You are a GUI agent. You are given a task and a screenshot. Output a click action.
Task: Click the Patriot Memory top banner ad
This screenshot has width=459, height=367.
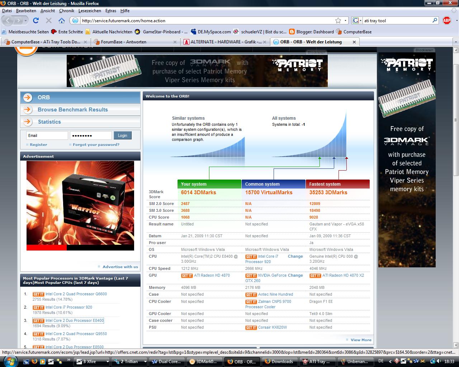coord(197,71)
